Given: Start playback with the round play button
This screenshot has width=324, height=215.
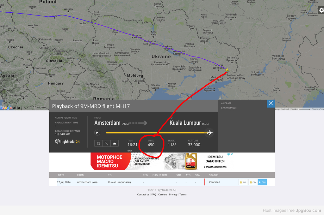Looking at the screenshot, I should [x=97, y=133].
